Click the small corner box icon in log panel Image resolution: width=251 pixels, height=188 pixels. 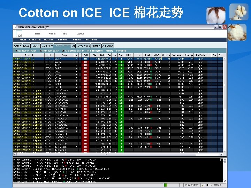tap(221, 160)
